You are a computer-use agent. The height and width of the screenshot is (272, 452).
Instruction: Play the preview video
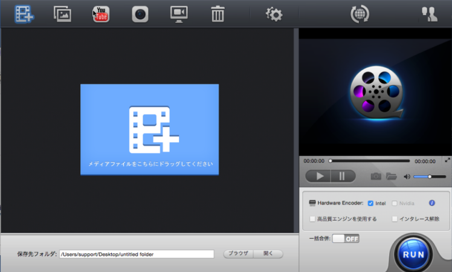[x=318, y=176]
